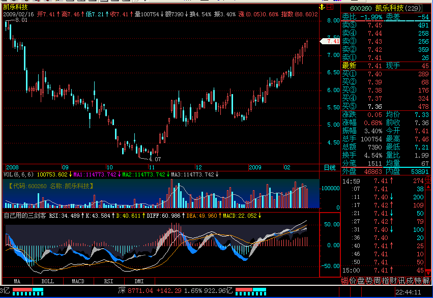Click the 2008 marker on the time axis
Screen dimensions: 433x298
coord(12,167)
